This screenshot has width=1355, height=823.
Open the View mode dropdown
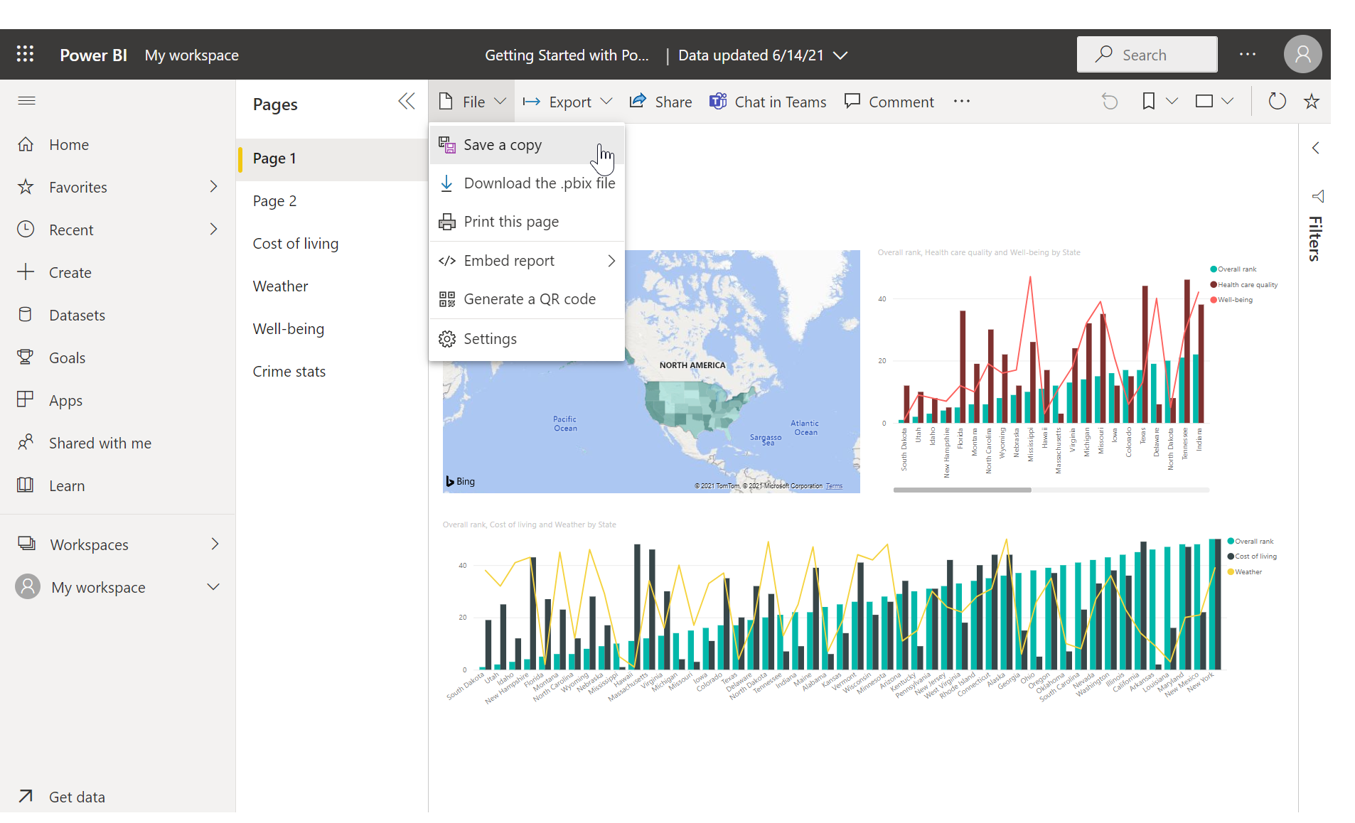pyautogui.click(x=1214, y=102)
